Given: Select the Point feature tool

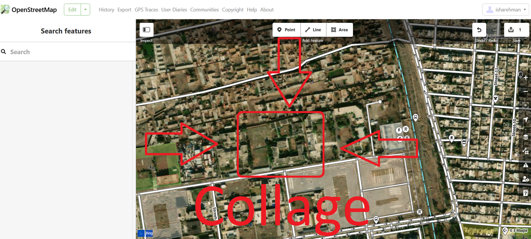Looking at the screenshot, I should (286, 30).
